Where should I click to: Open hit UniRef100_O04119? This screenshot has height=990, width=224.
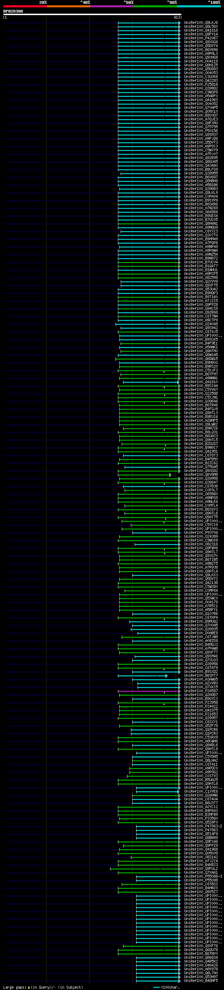pyautogui.click(x=201, y=61)
